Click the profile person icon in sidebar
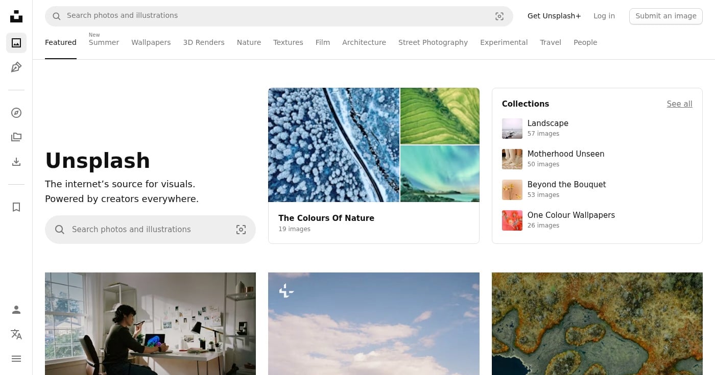Image resolution: width=715 pixels, height=375 pixels. 16,310
